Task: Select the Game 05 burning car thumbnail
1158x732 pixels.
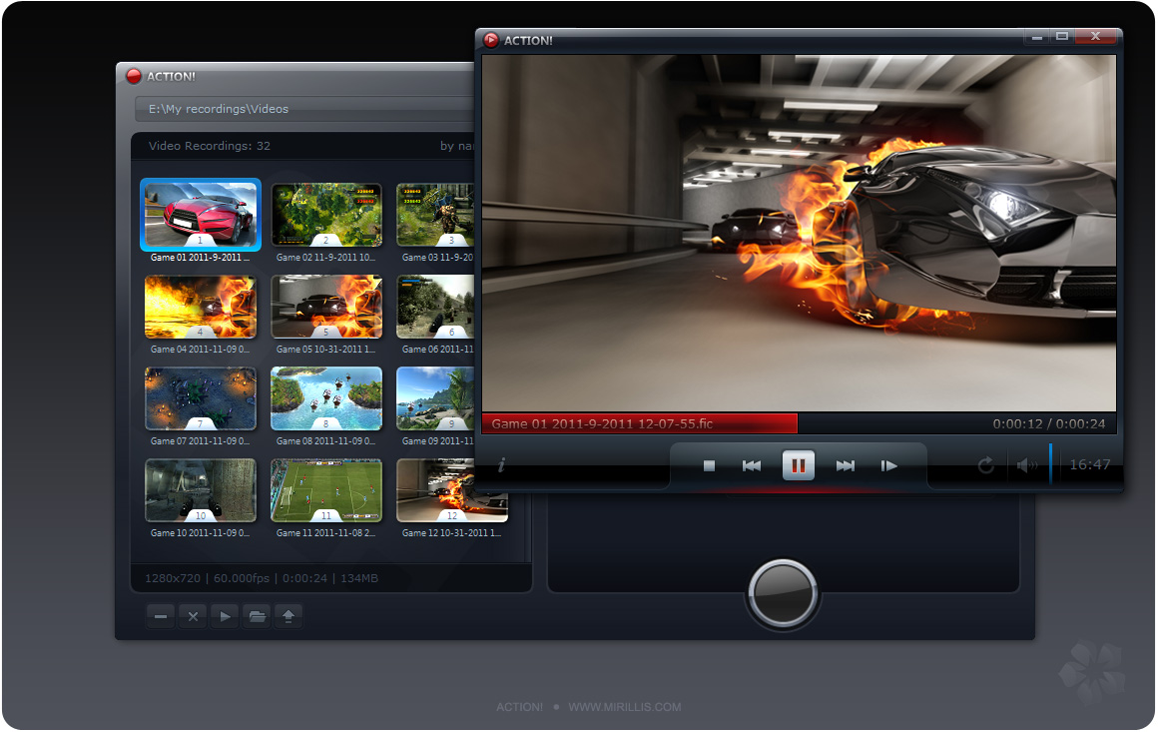Action: click(326, 307)
